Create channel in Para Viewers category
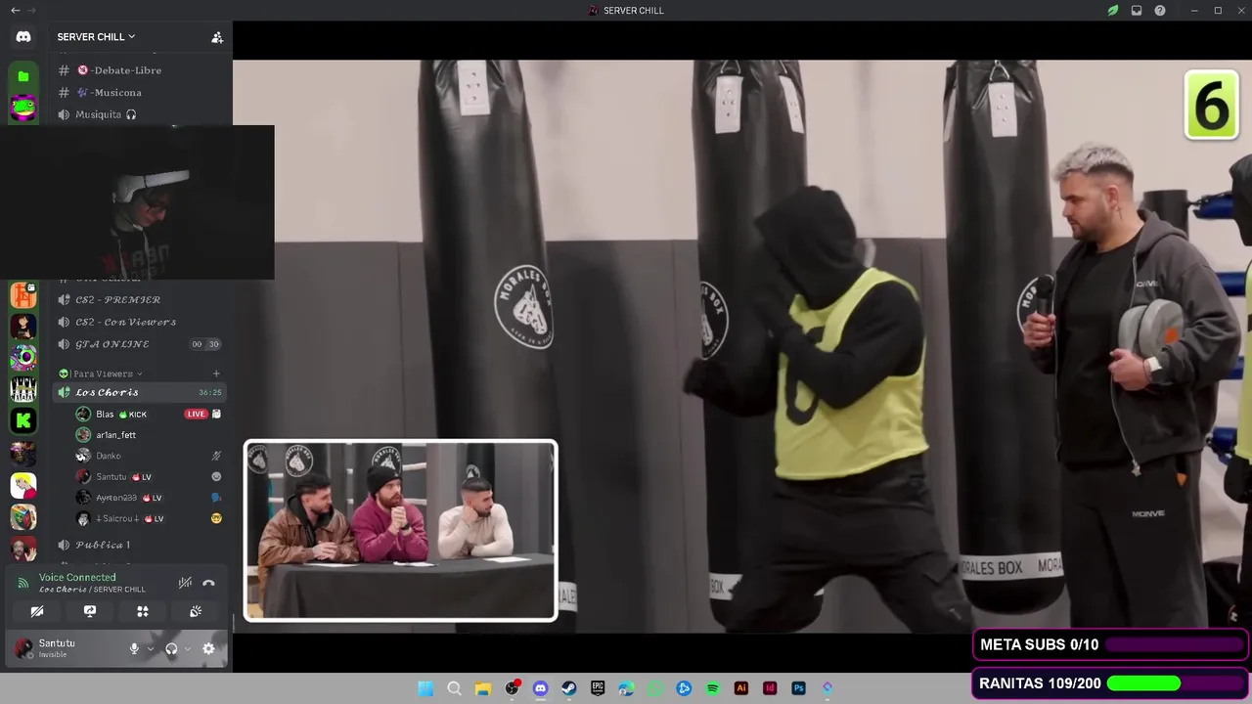 [x=216, y=374]
